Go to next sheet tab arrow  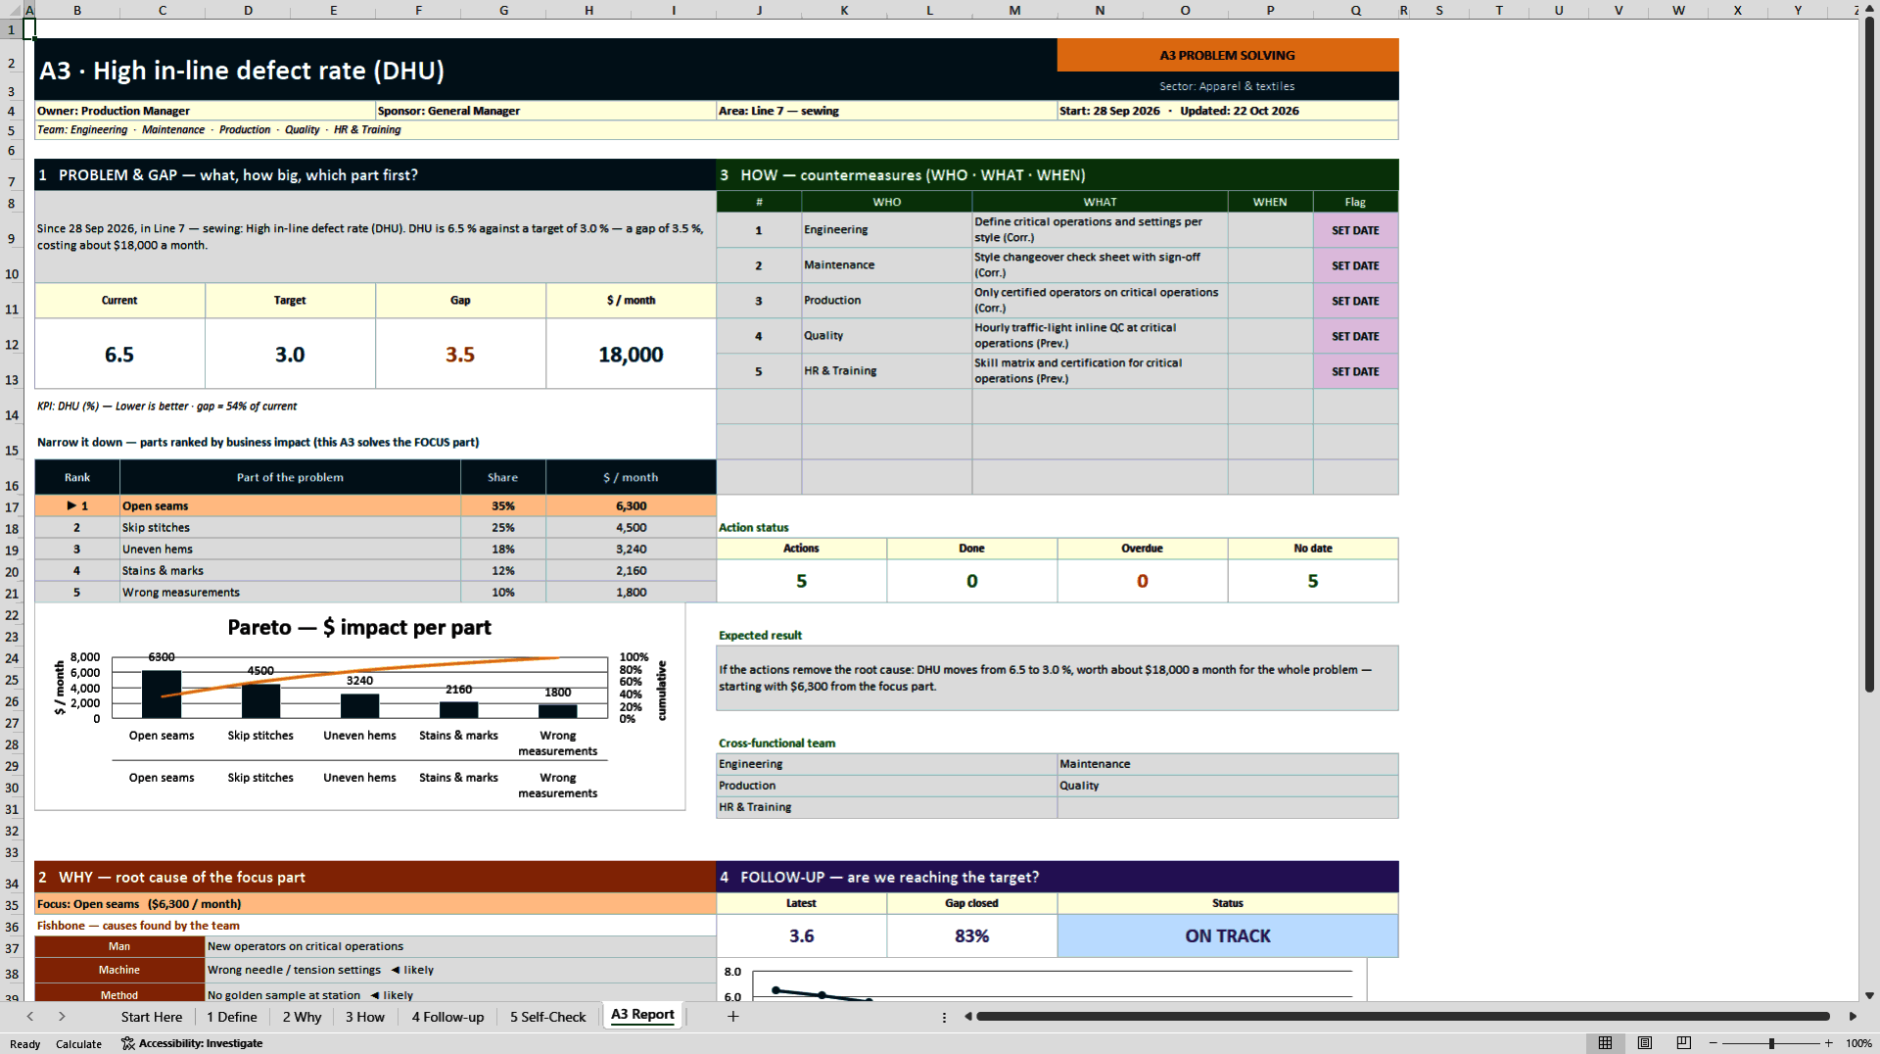(62, 1017)
